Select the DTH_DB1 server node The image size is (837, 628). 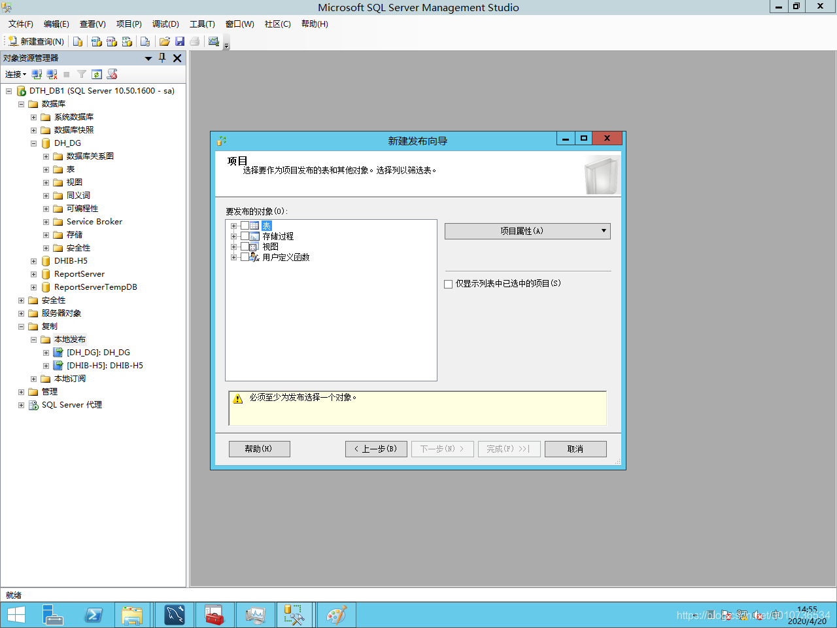(x=102, y=91)
